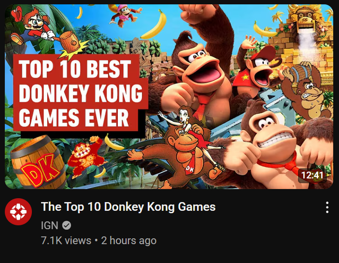The width and height of the screenshot is (339, 263).
Task: Open the three-dot video options menu
Action: (327, 207)
